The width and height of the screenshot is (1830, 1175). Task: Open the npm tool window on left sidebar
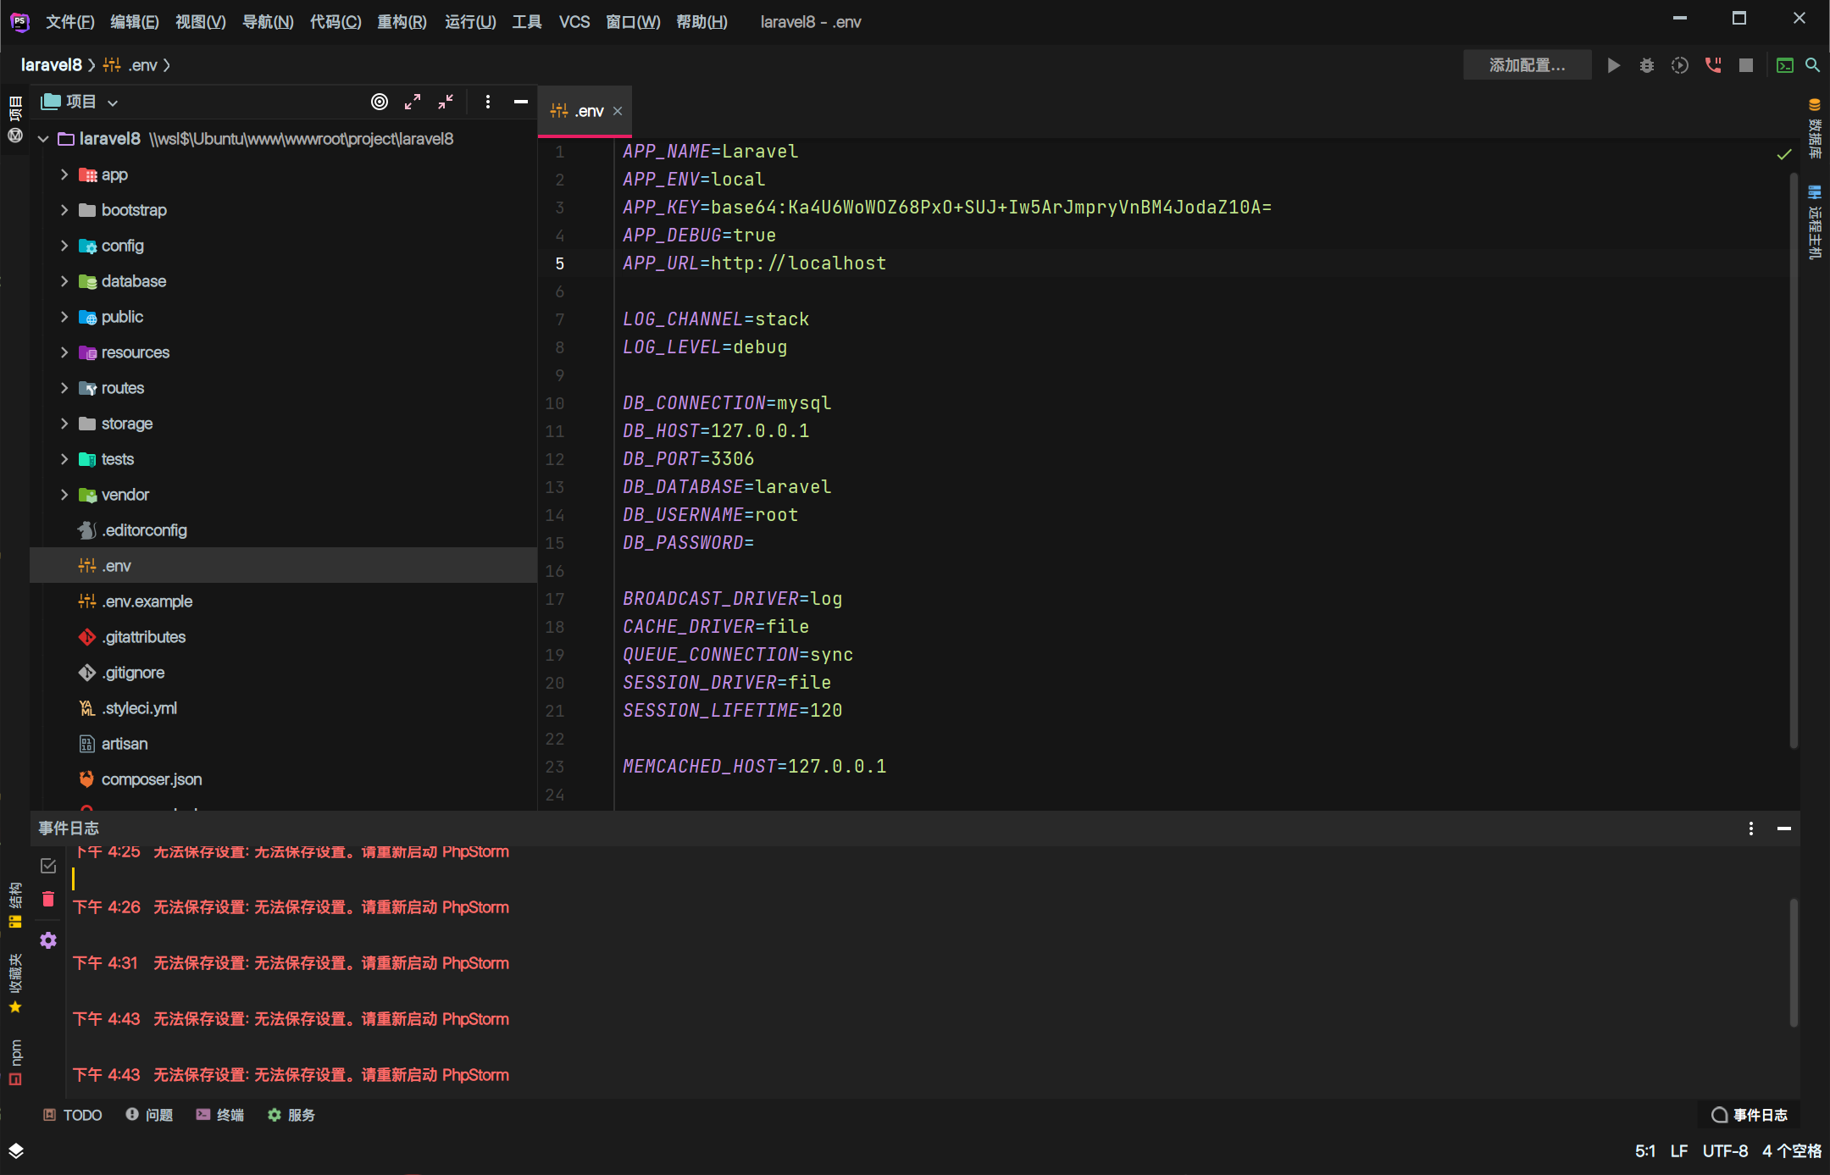(15, 1061)
